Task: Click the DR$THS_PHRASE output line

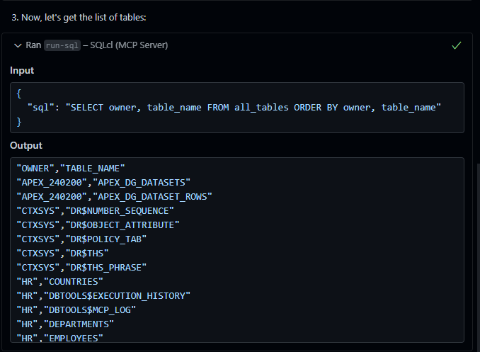Action: 81,267
